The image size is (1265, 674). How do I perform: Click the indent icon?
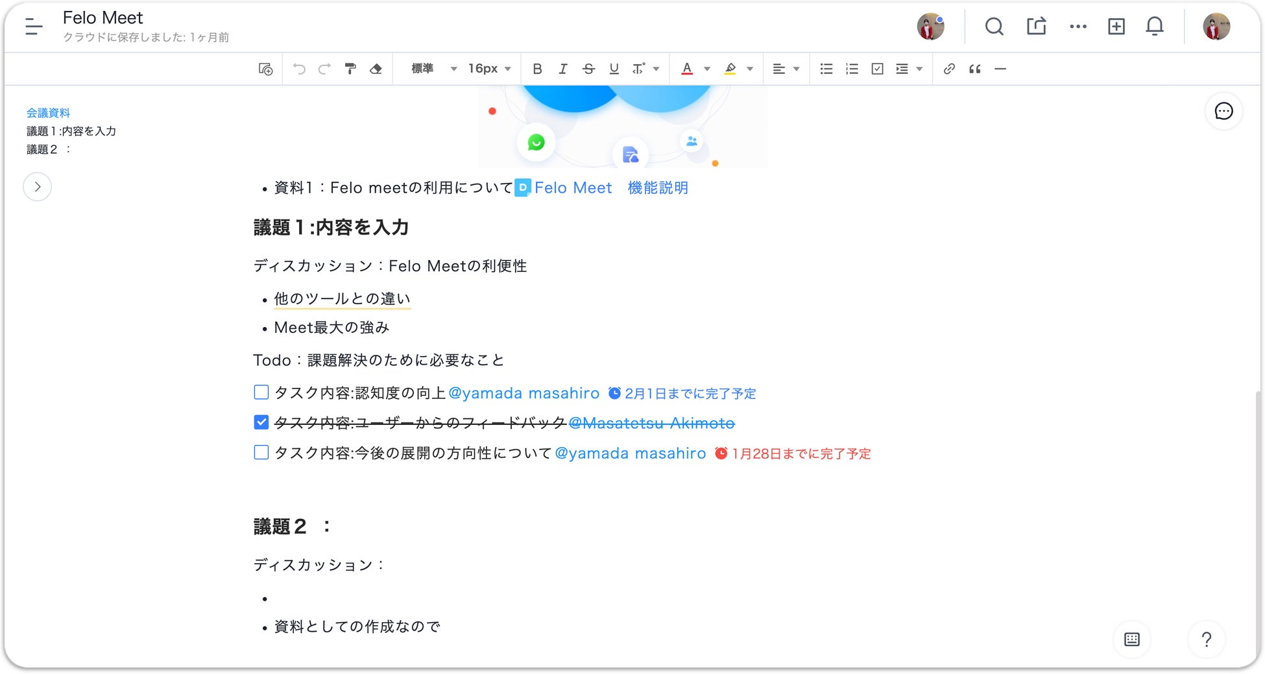coord(902,69)
